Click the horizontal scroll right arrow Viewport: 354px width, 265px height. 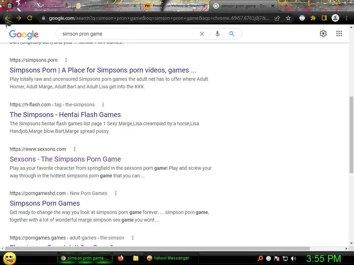(x=346, y=248)
